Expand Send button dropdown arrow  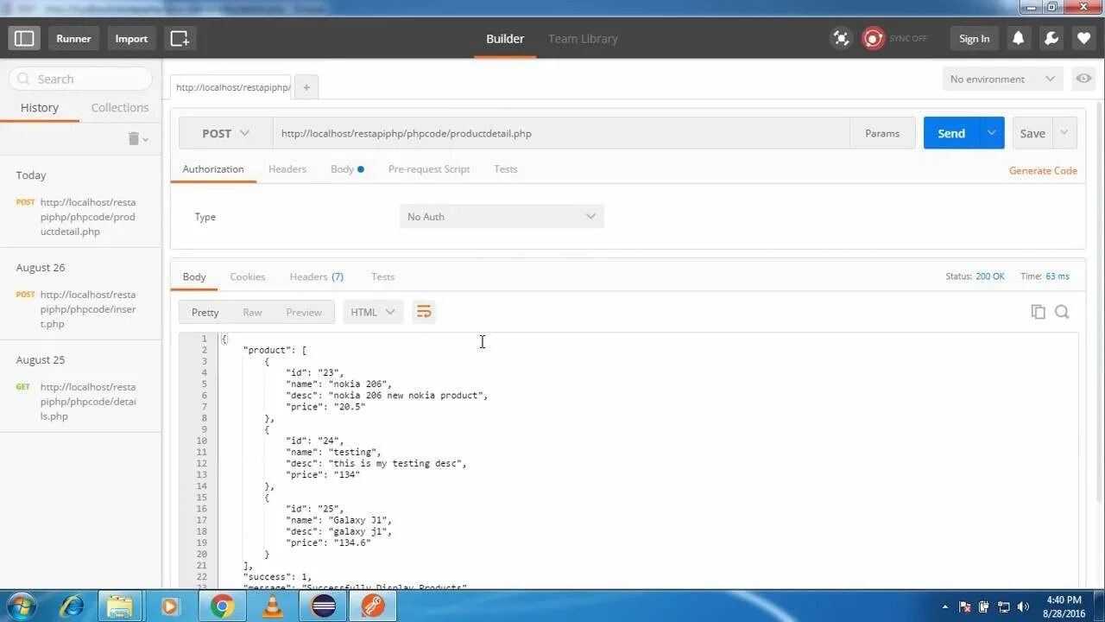pyautogui.click(x=991, y=133)
